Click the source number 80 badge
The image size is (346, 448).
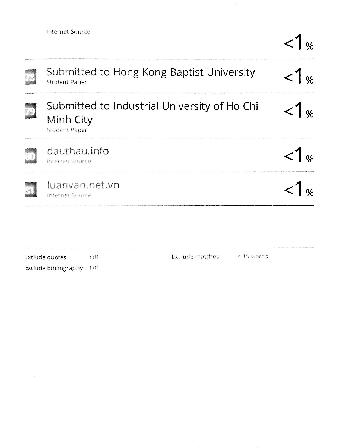31,156
